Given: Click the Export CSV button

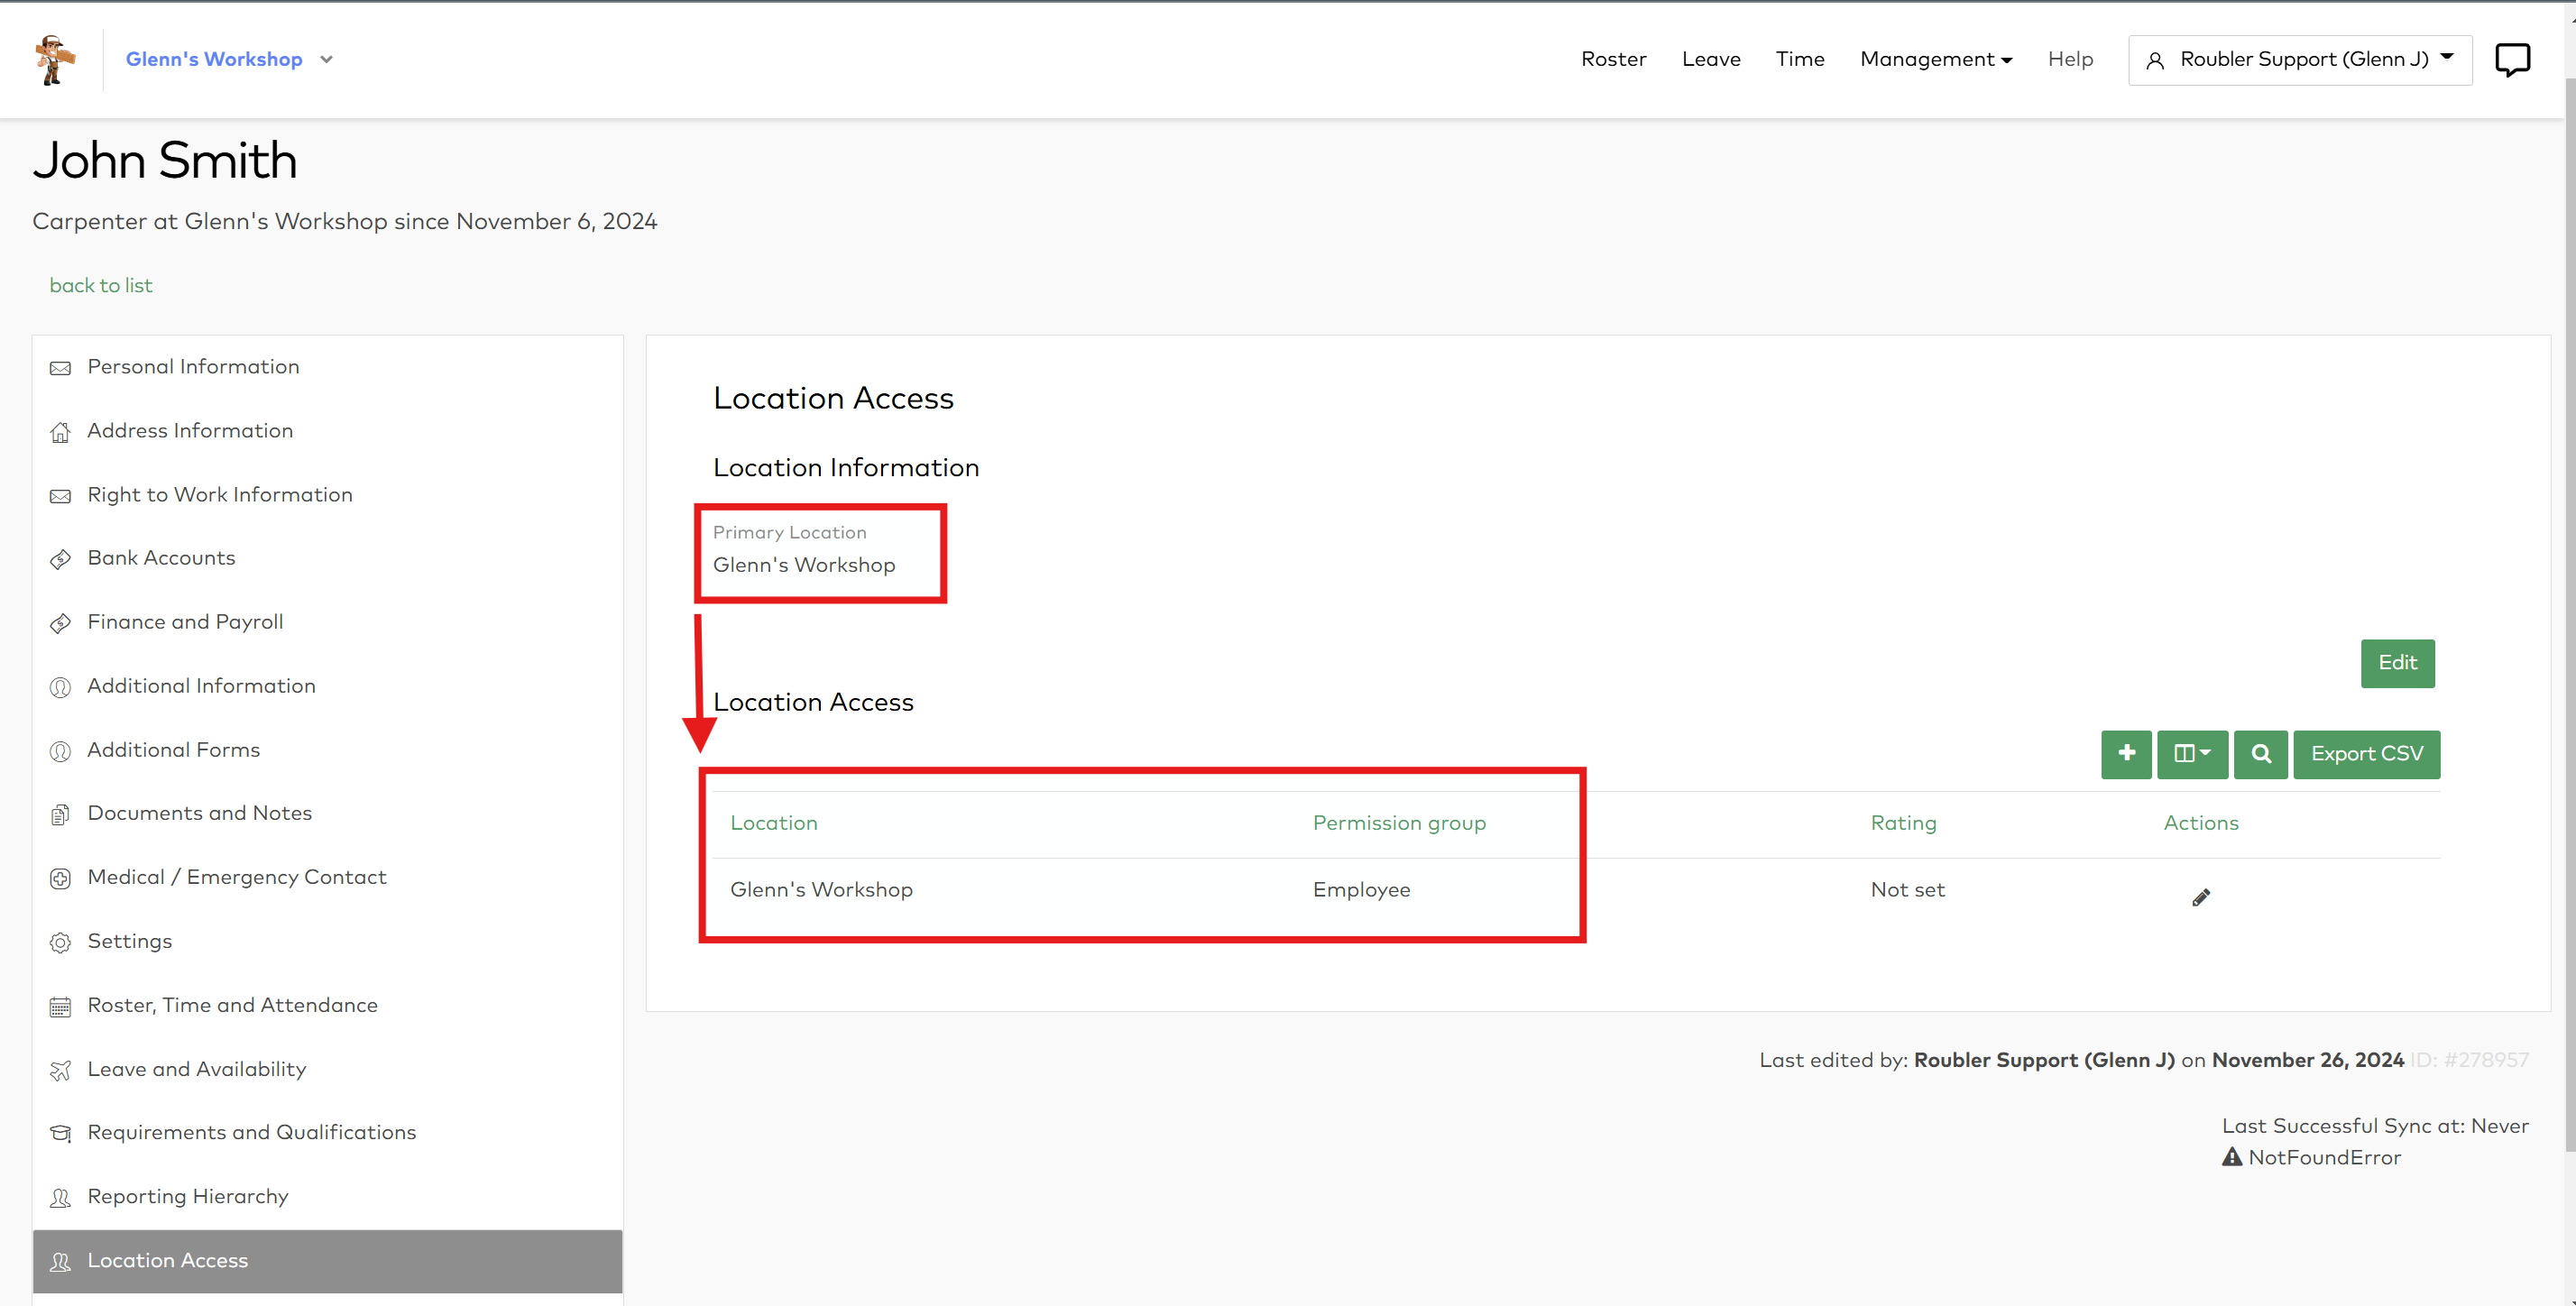Looking at the screenshot, I should pyautogui.click(x=2366, y=753).
